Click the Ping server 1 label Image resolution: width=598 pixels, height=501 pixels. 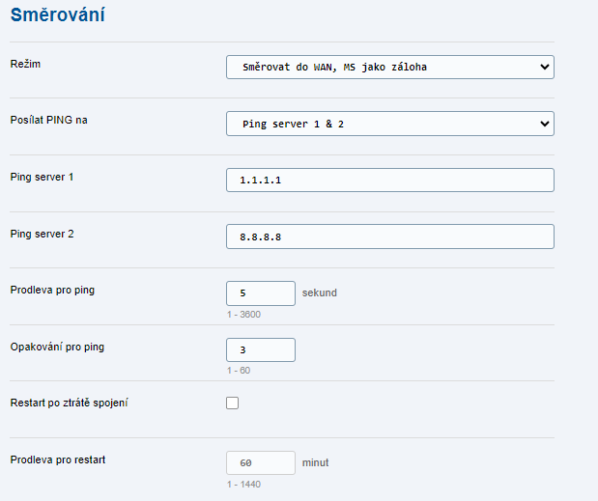tap(42, 177)
